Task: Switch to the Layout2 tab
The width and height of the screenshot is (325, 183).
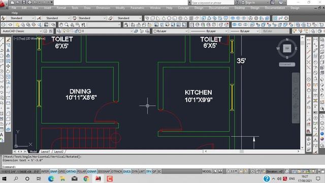Action: point(59,151)
